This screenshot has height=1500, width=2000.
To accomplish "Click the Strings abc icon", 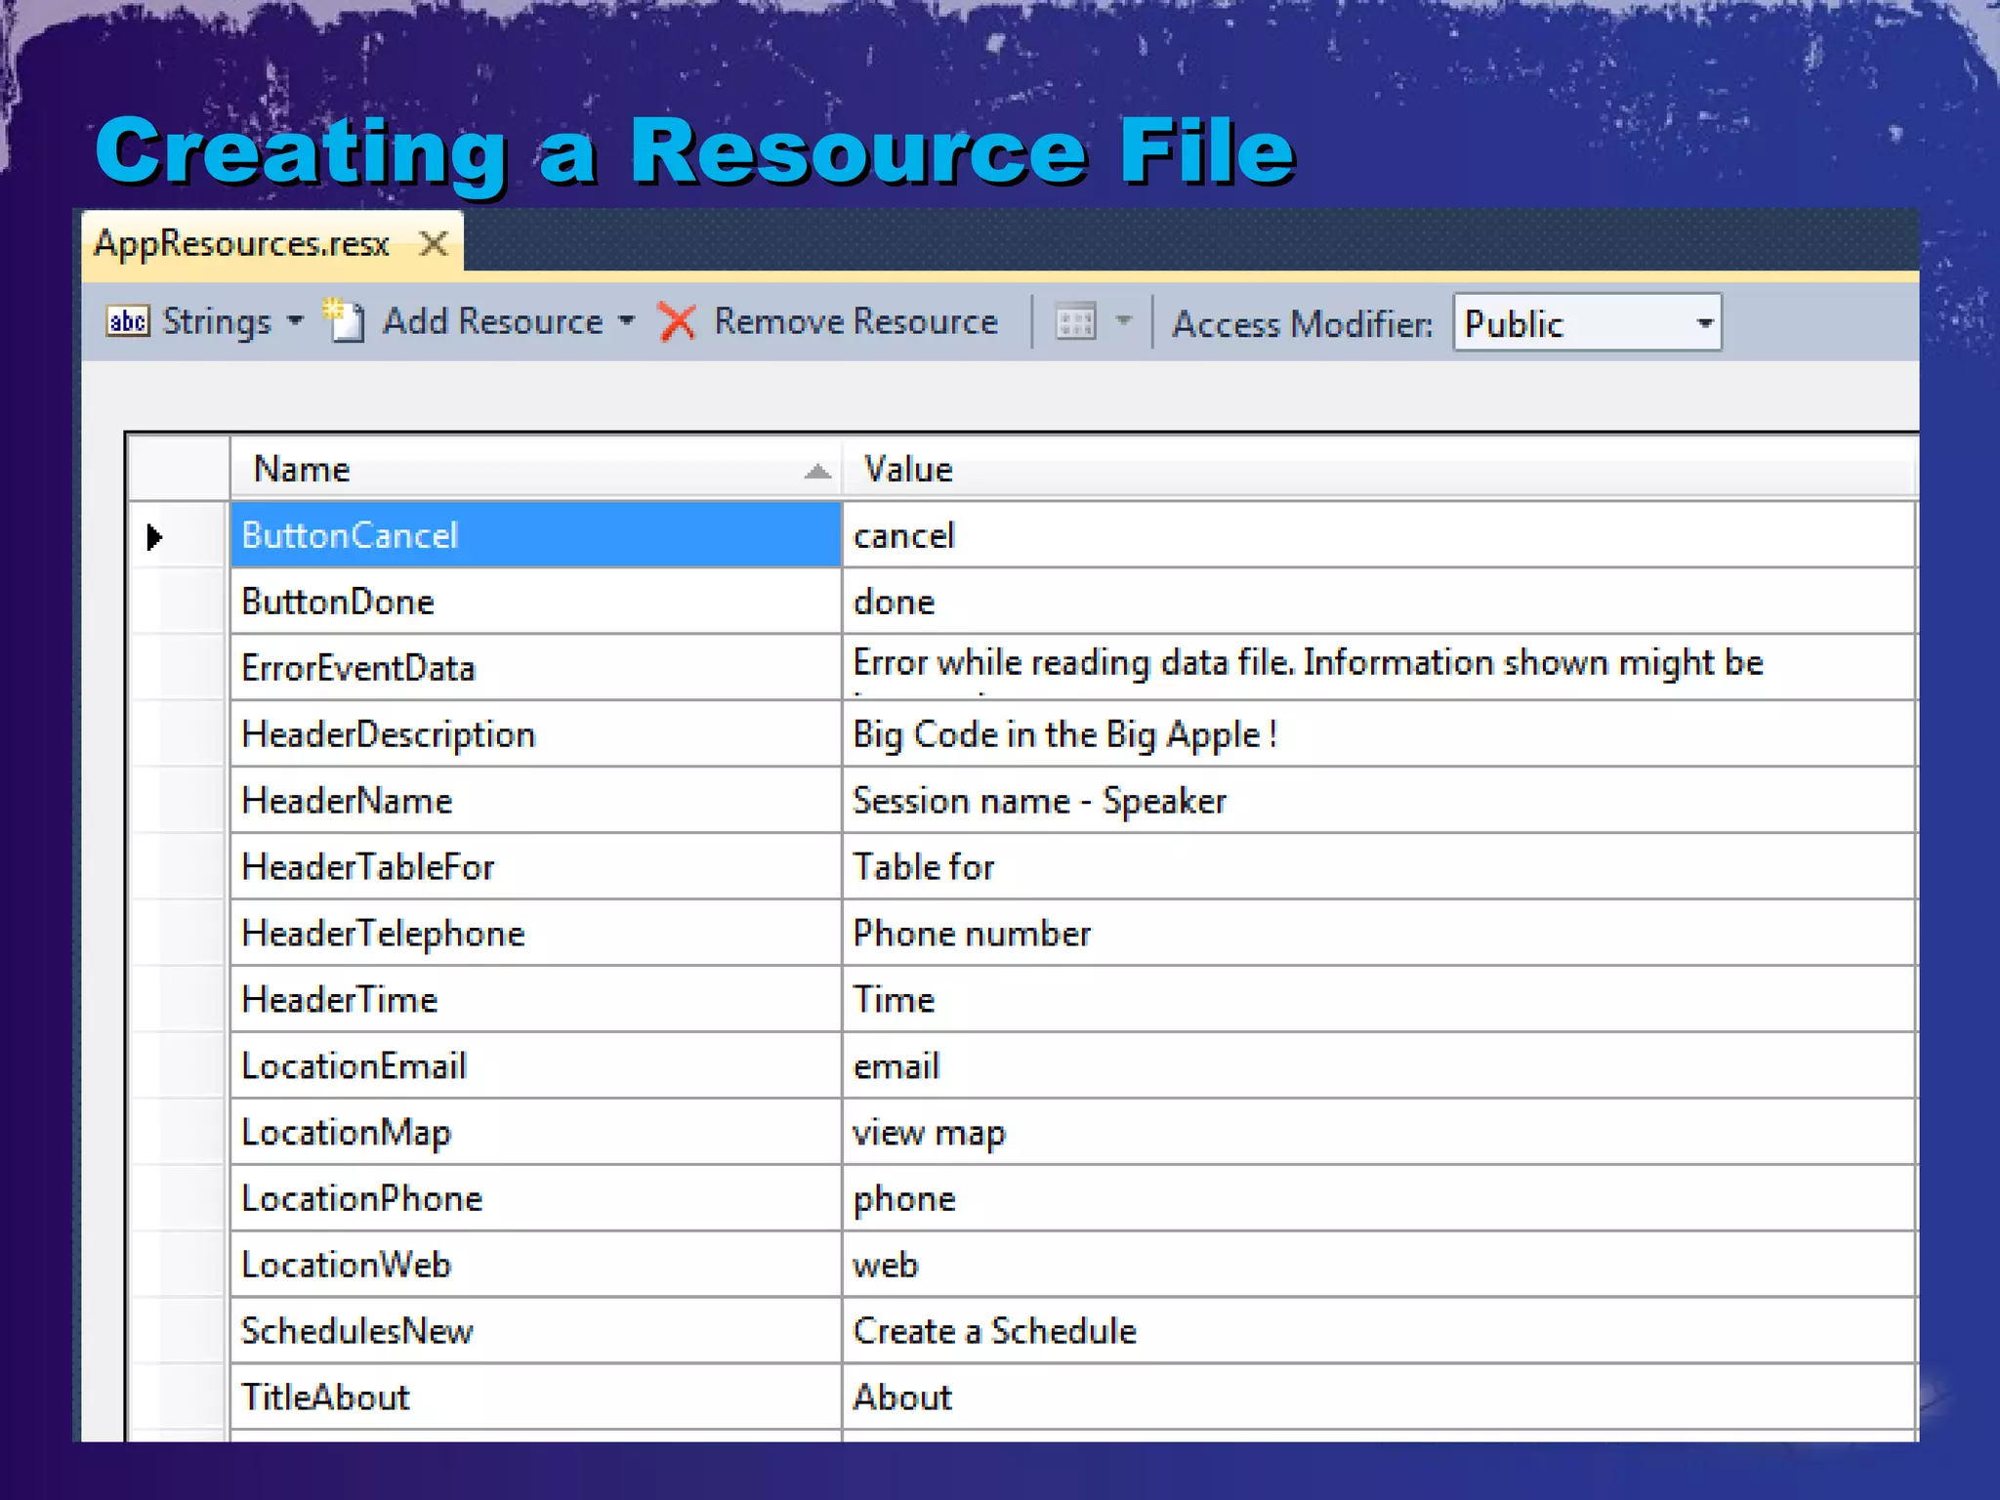I will (128, 321).
